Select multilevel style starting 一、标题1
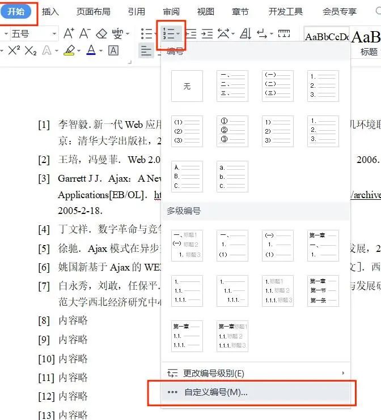This screenshot has height=420, width=381. [187, 246]
